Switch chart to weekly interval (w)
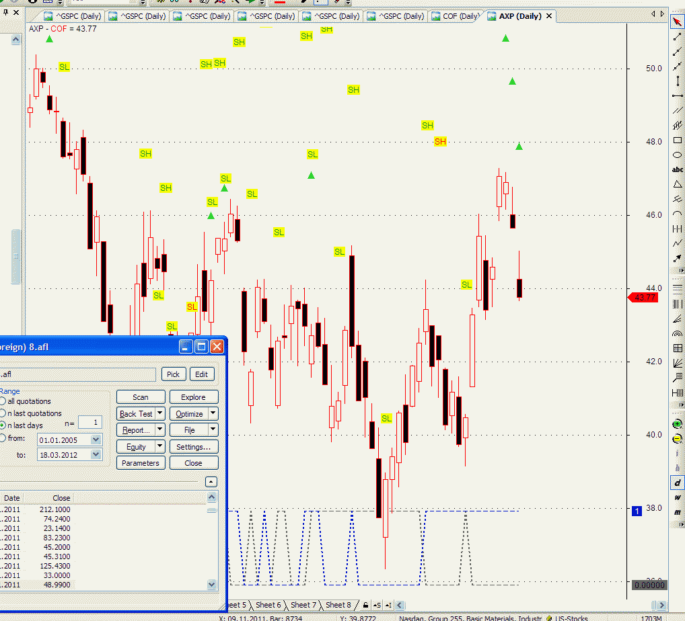Image resolution: width=685 pixels, height=621 pixels. (x=677, y=497)
